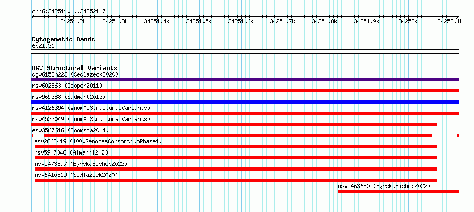Image resolution: width=474 pixels, height=212 pixels.
Task: Select the blue nsv969388 variant bar
Action: (x=245, y=102)
